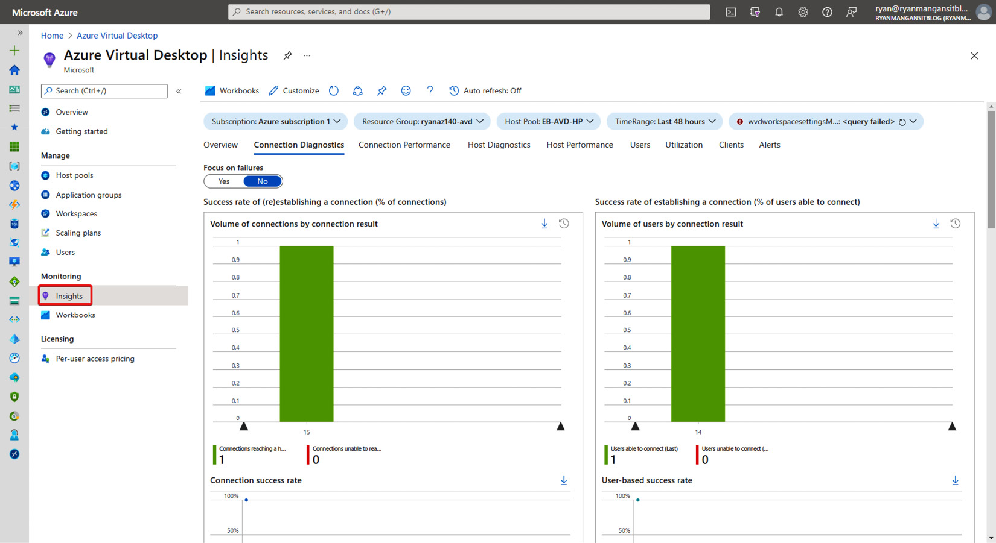Go to Home icon in left rail
Screen dimensions: 996x543
pos(14,70)
